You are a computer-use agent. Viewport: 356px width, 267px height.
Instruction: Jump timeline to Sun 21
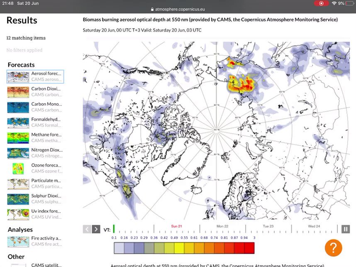click(177, 226)
